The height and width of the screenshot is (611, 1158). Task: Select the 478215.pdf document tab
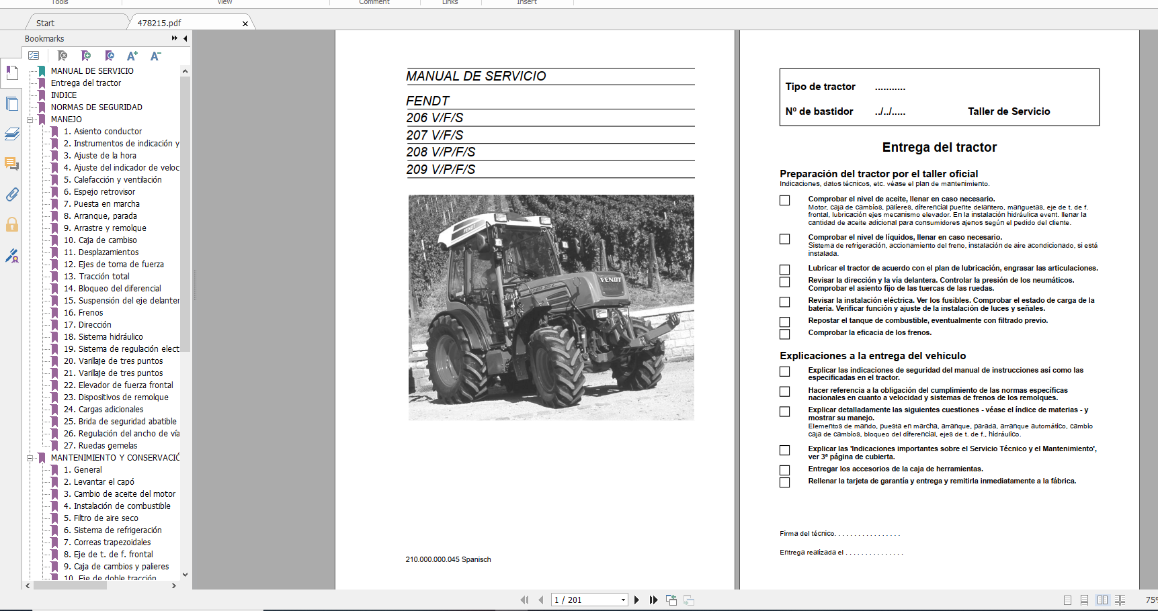point(159,23)
